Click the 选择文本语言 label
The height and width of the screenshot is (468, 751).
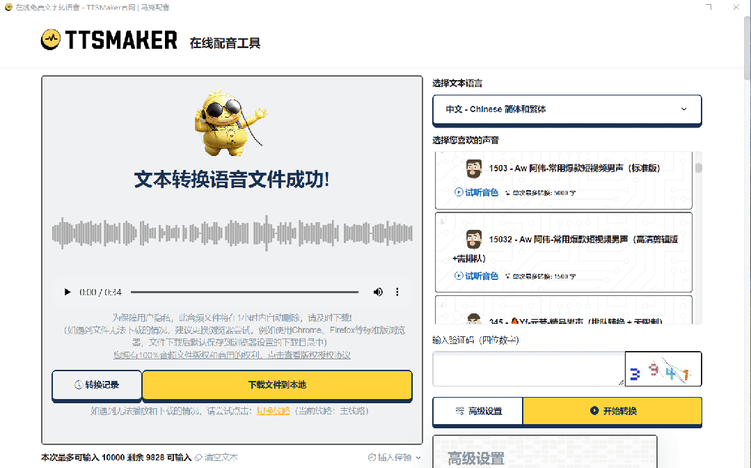point(457,84)
